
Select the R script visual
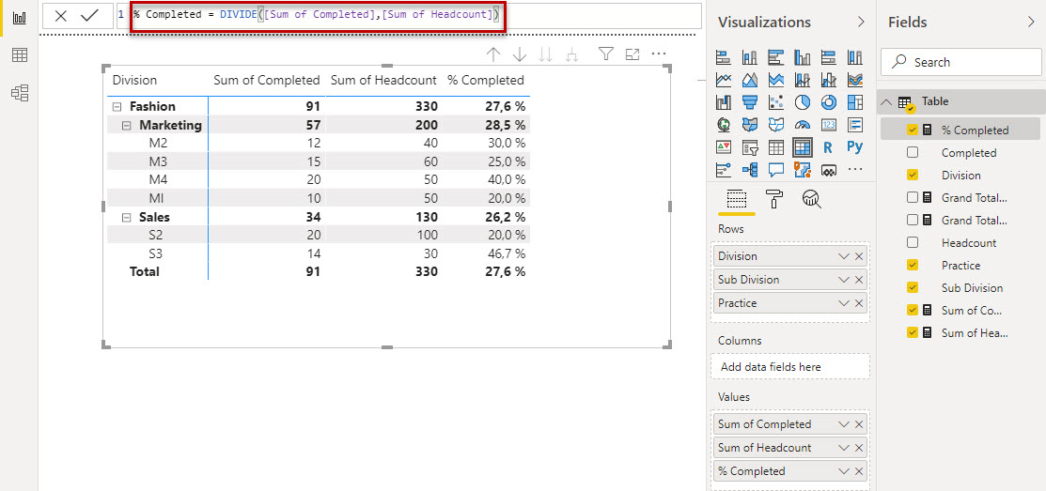829,146
